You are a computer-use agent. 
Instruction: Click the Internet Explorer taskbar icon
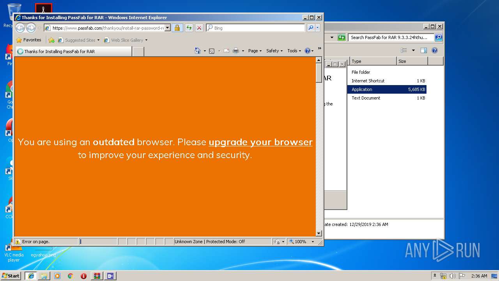coord(31,276)
